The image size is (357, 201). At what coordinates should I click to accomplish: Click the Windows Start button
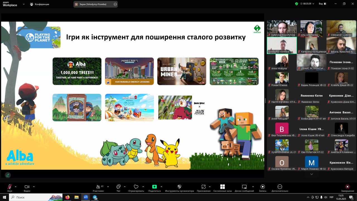pos(4,197)
